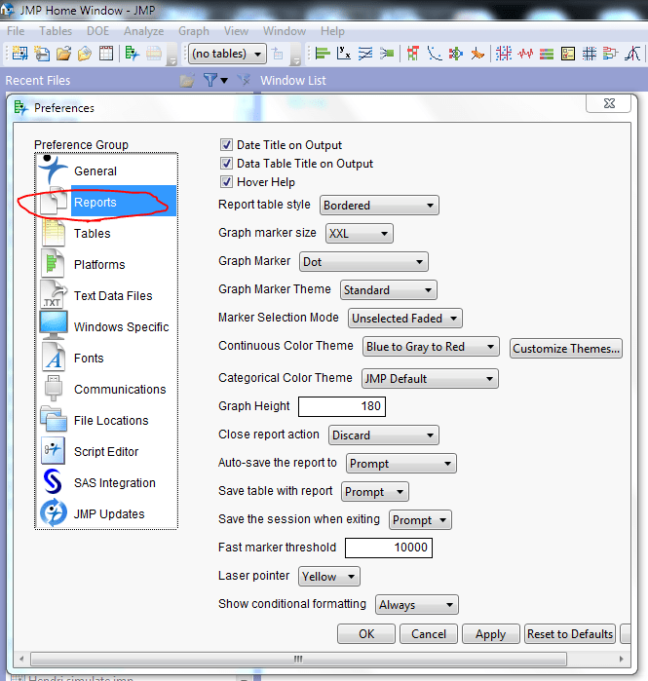This screenshot has width=648, height=681.
Task: Select Windows Specific preference group
Action: point(106,326)
